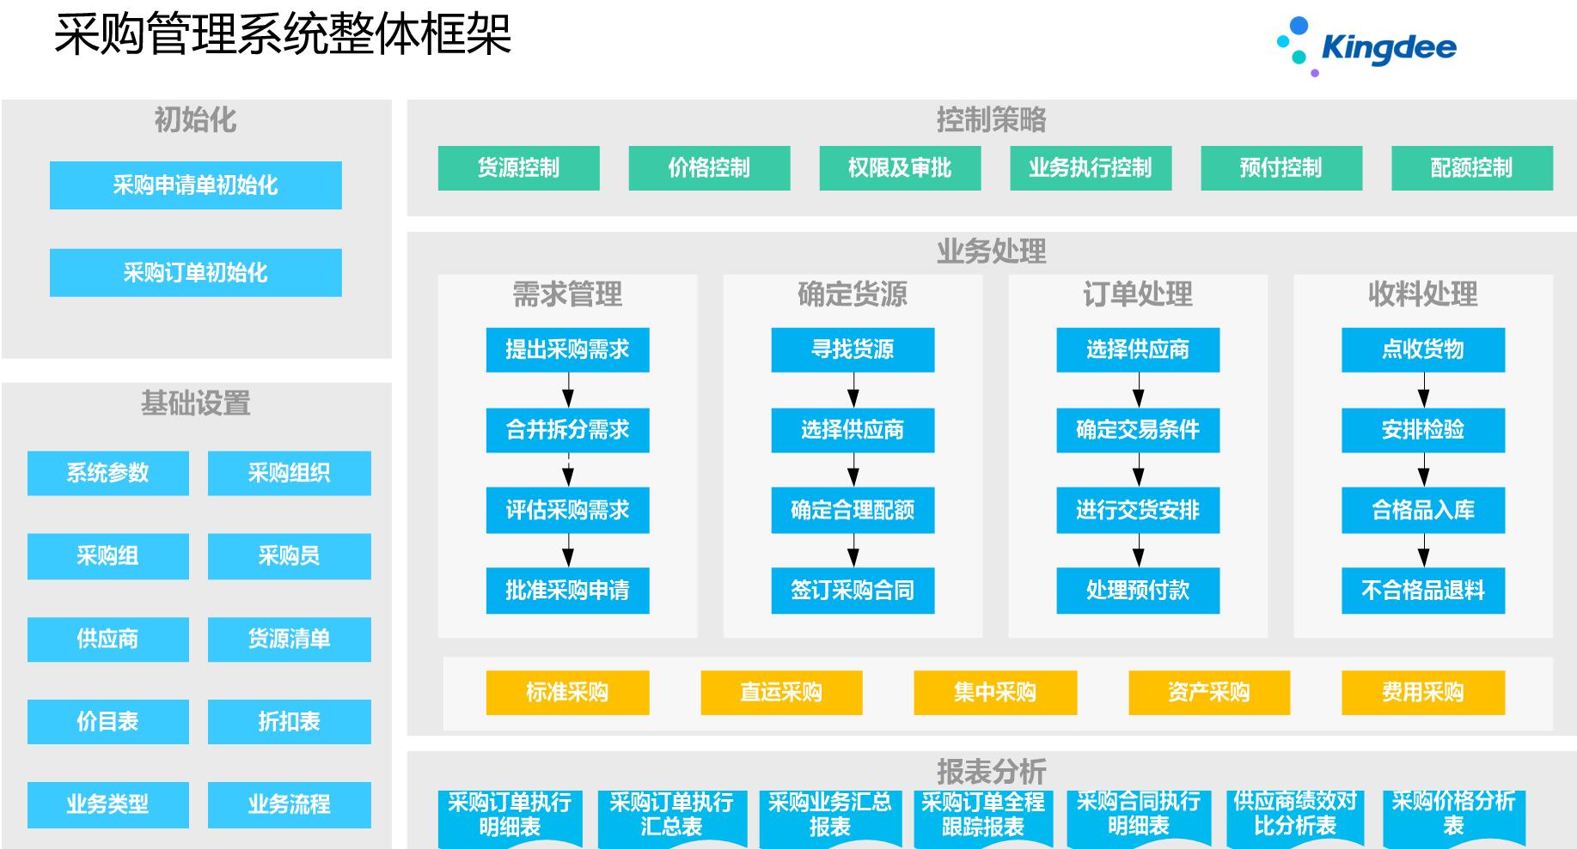Select the 业务执行控制 box
This screenshot has height=849, width=1577.
point(1091,168)
